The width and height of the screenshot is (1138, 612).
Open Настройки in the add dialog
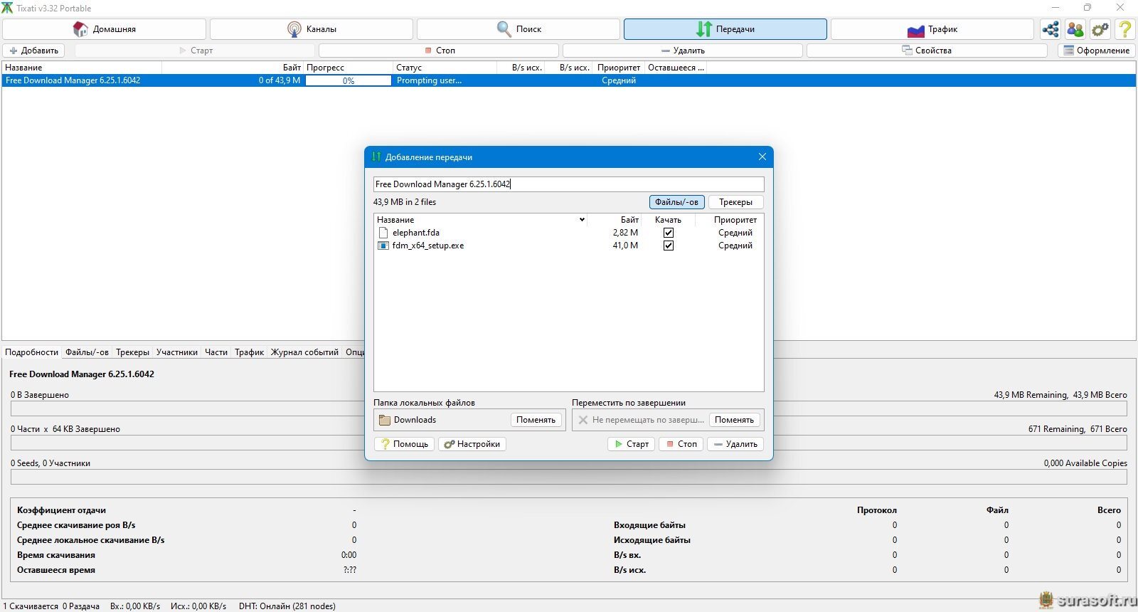tap(472, 444)
